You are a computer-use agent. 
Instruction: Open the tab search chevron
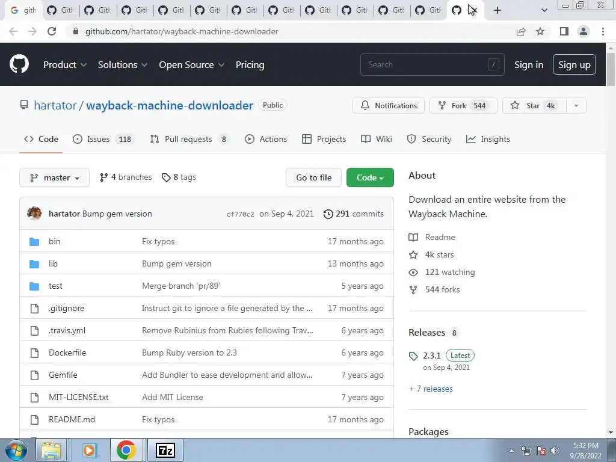pos(544,10)
